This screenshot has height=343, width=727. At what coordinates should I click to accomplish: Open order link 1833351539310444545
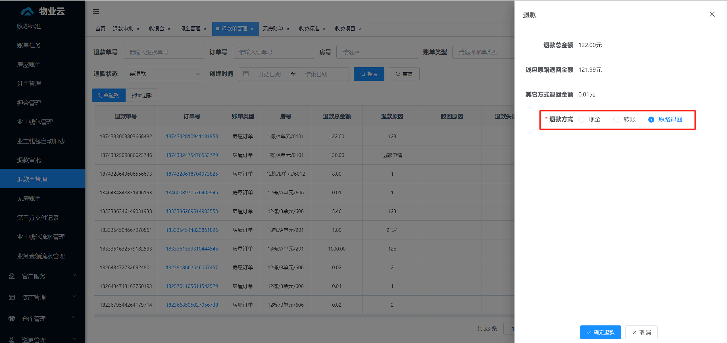(192, 249)
